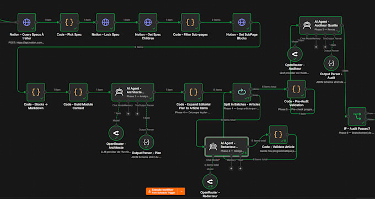Screen dimensions: 375x199
Task: Open the Code - Pick Spec node
Action: coord(69,22)
